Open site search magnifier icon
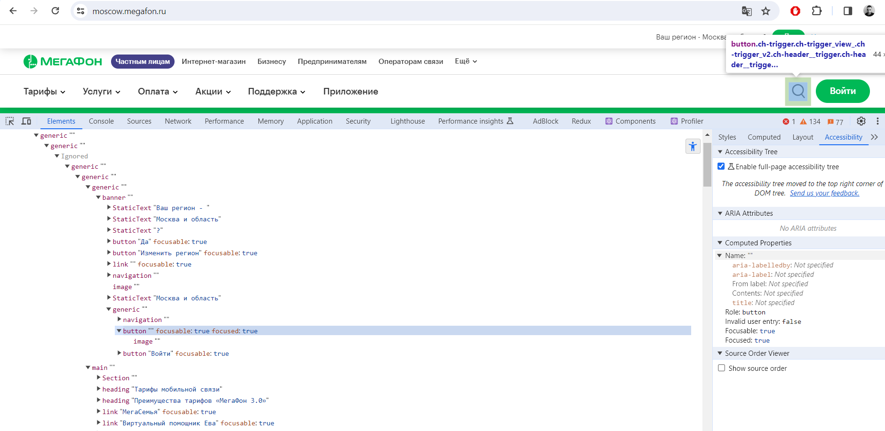This screenshot has height=431, width=885. [x=798, y=91]
